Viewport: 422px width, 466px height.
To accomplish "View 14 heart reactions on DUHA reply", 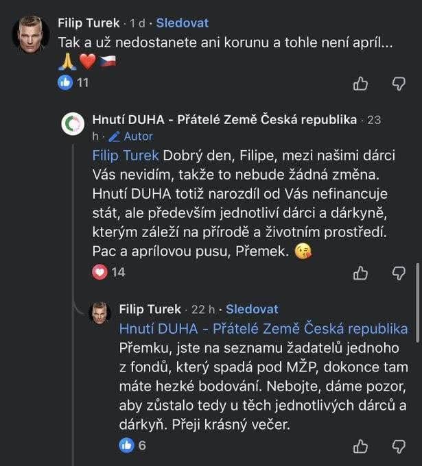I will 108,272.
